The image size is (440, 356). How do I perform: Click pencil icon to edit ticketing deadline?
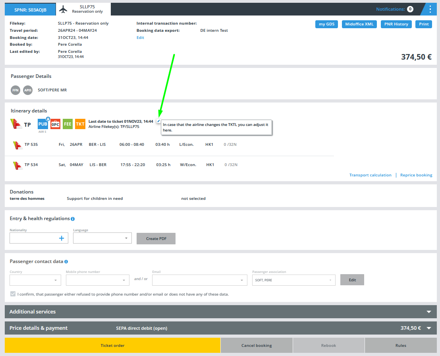158,121
